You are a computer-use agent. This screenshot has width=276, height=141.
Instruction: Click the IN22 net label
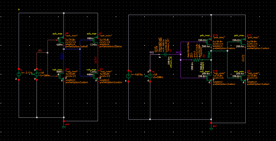click(x=178, y=52)
